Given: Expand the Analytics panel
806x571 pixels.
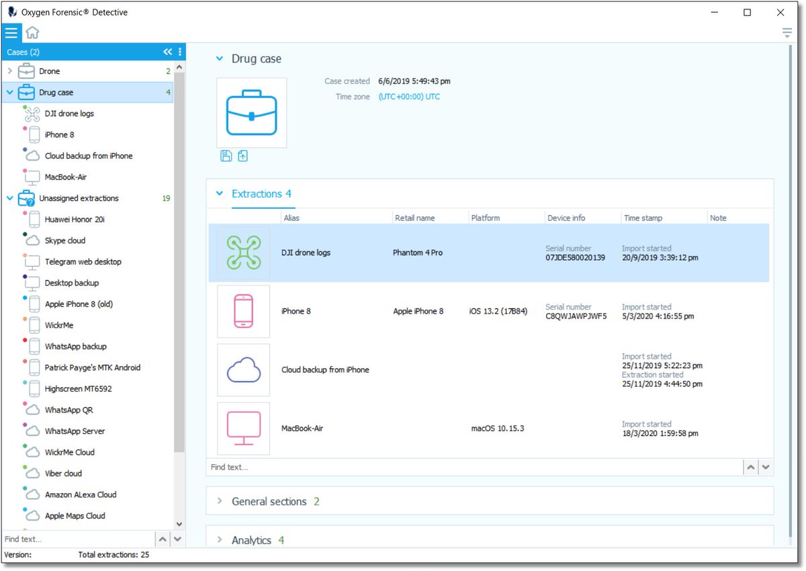Looking at the screenshot, I should 219,540.
